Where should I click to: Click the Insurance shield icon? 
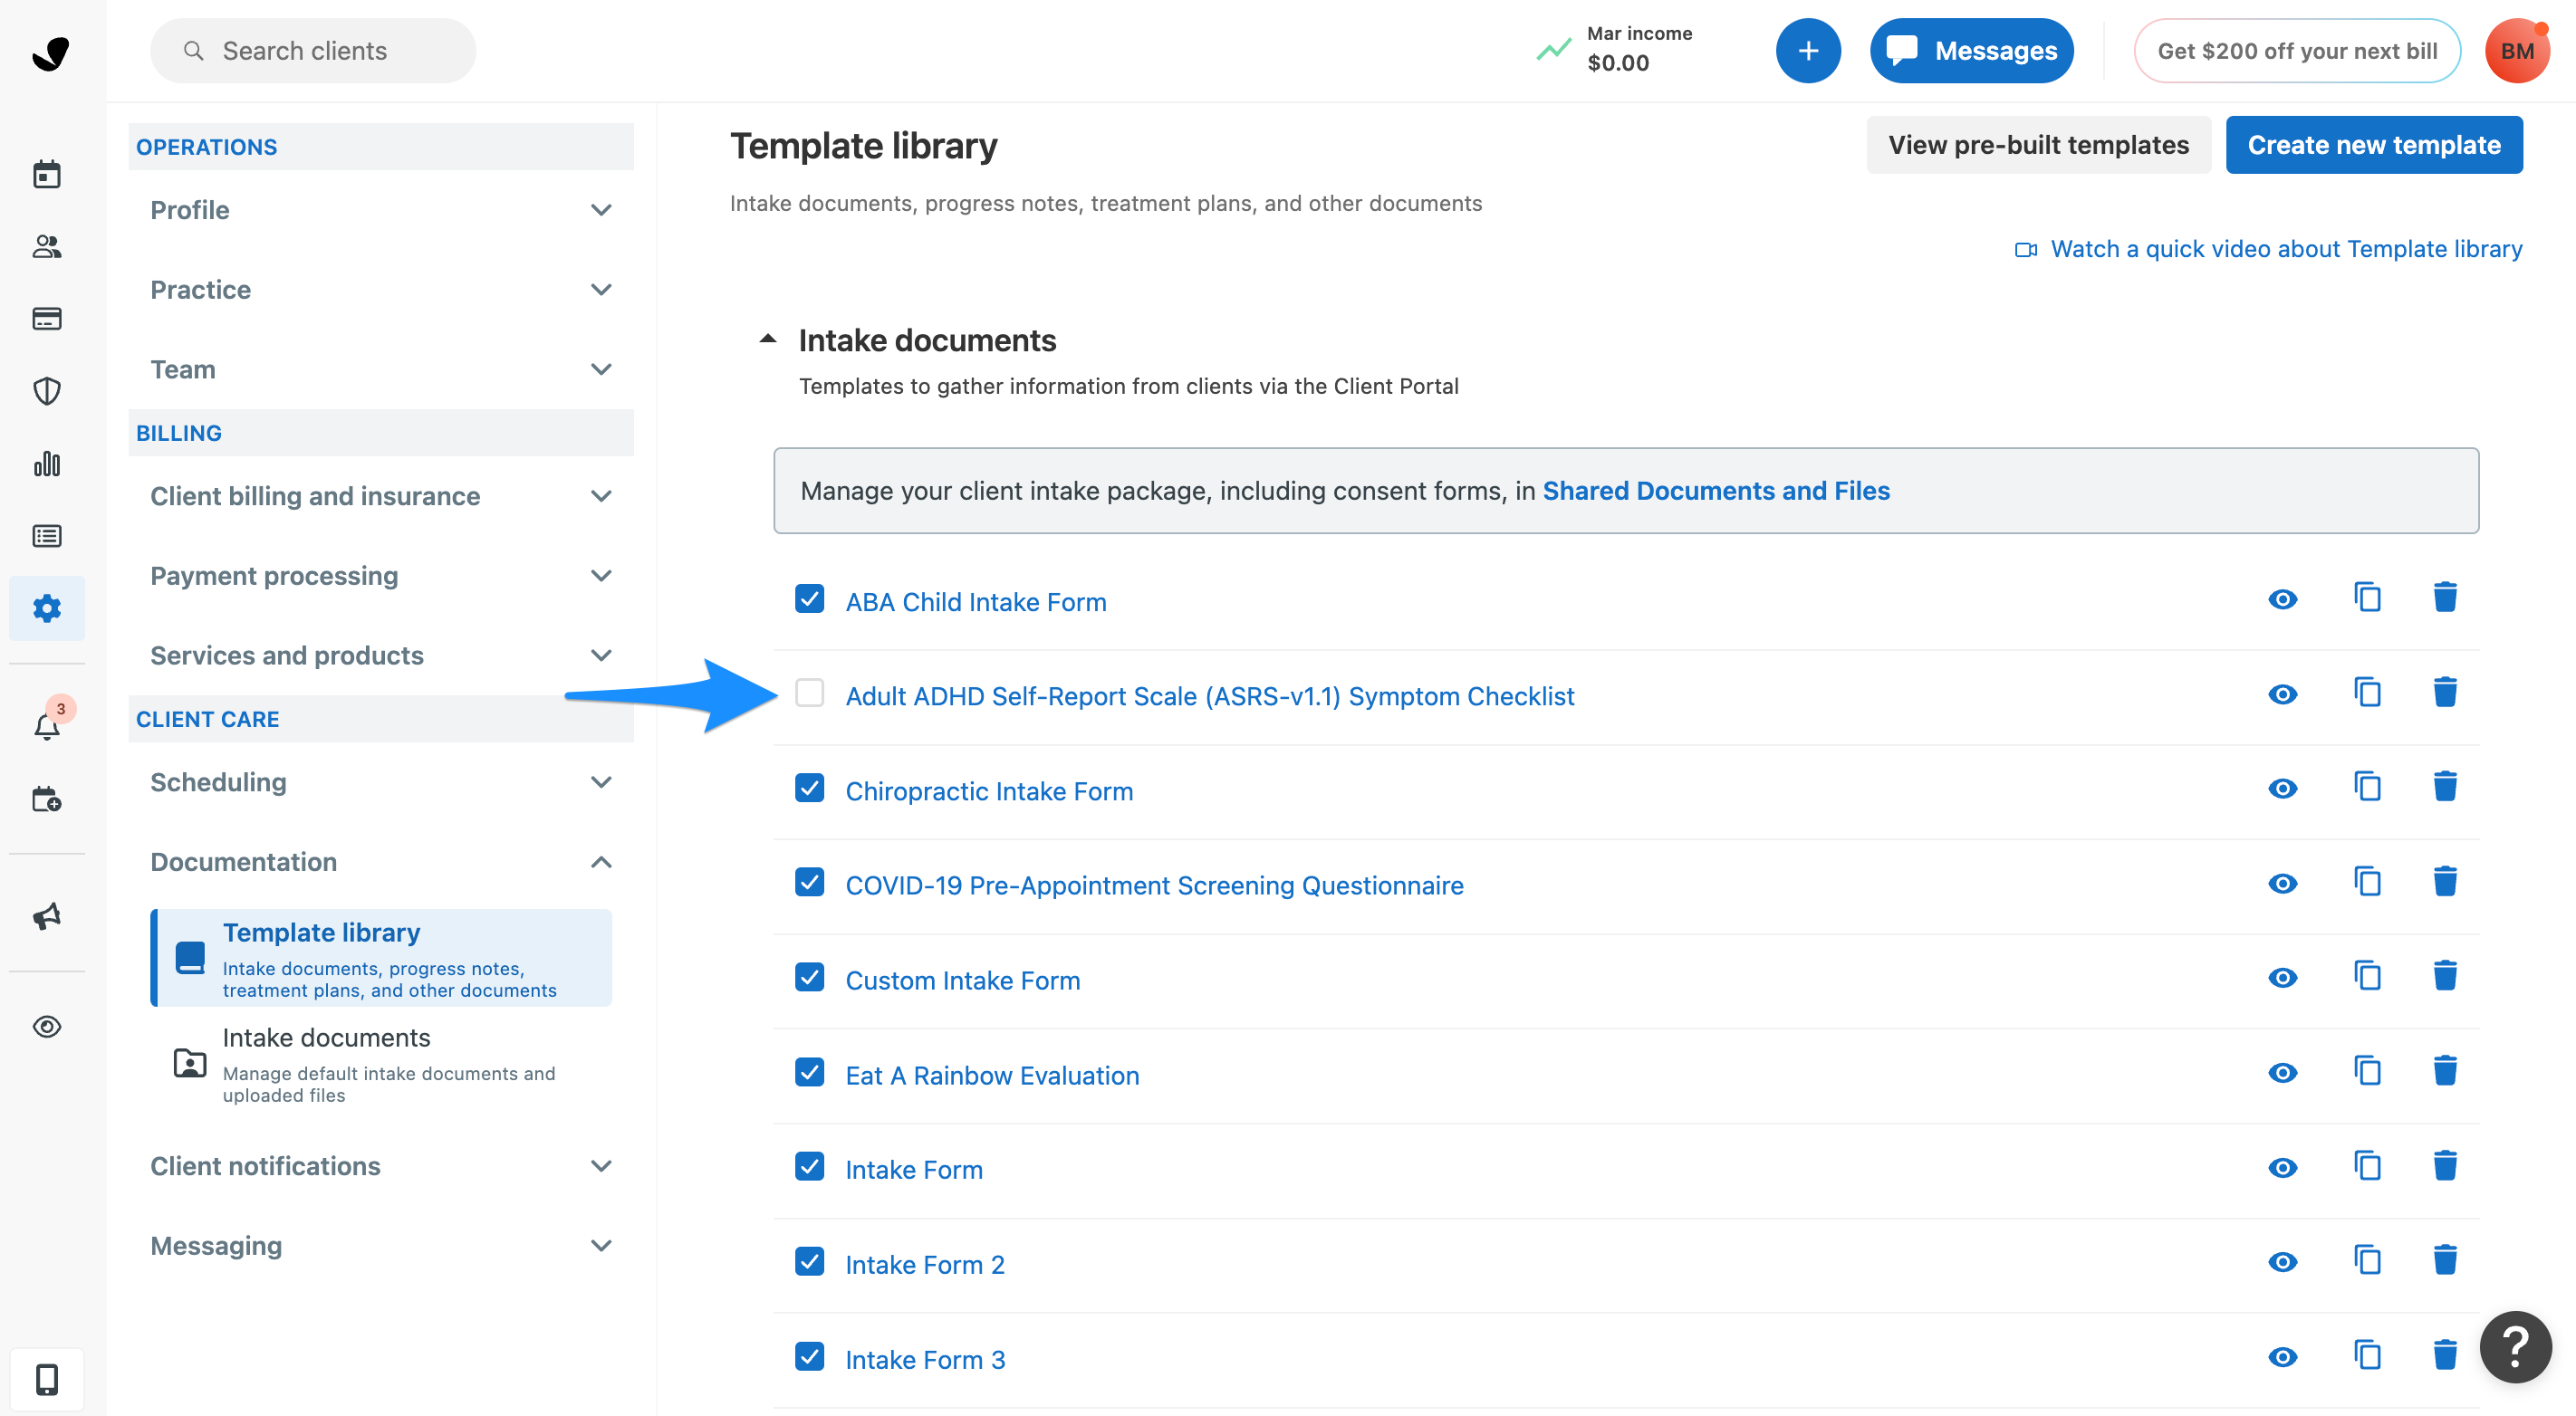click(47, 391)
